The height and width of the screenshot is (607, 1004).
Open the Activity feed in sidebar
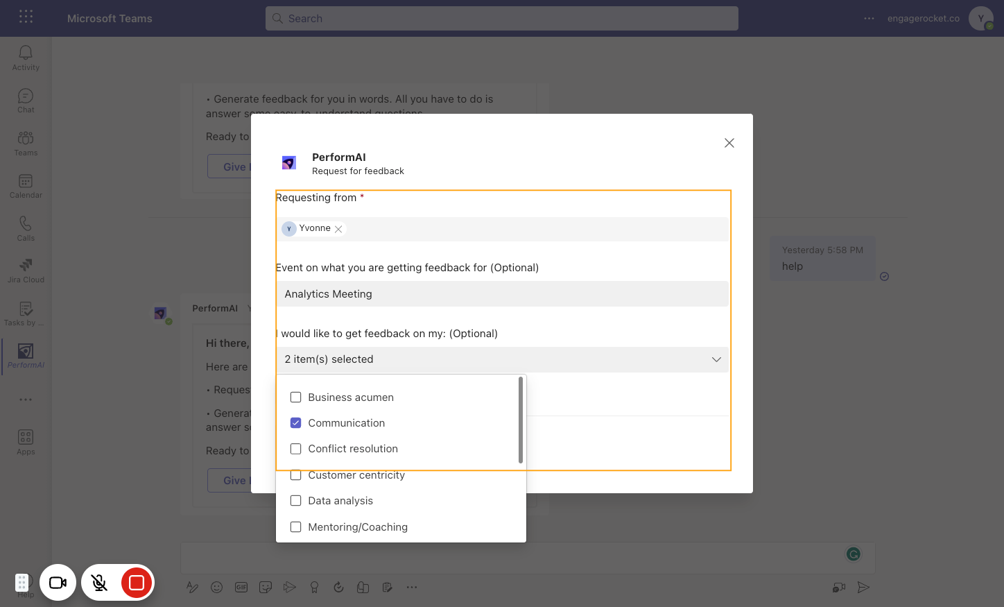point(26,58)
